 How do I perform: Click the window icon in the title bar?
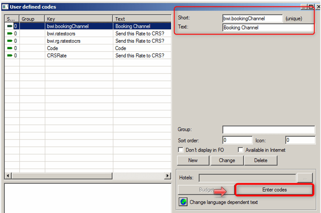coord(5,7)
